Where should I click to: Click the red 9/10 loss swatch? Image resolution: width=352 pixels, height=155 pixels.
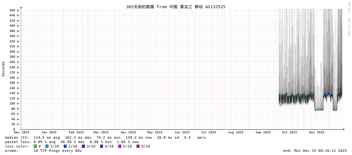click(138, 146)
